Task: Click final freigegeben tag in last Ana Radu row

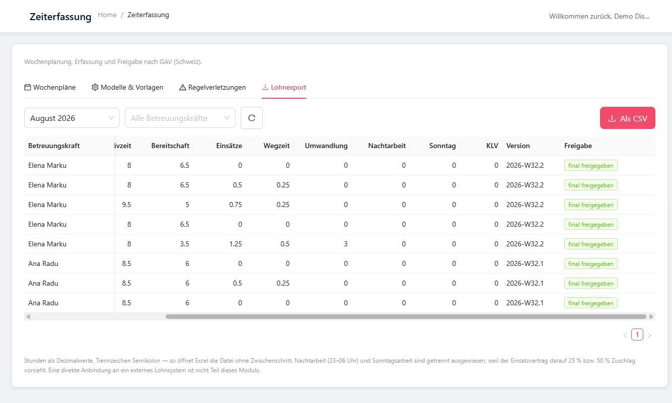Action: pyautogui.click(x=591, y=303)
